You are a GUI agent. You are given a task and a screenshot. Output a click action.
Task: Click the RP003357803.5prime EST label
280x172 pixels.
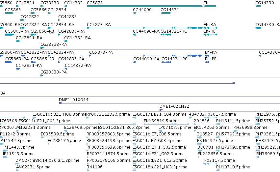click(108, 134)
